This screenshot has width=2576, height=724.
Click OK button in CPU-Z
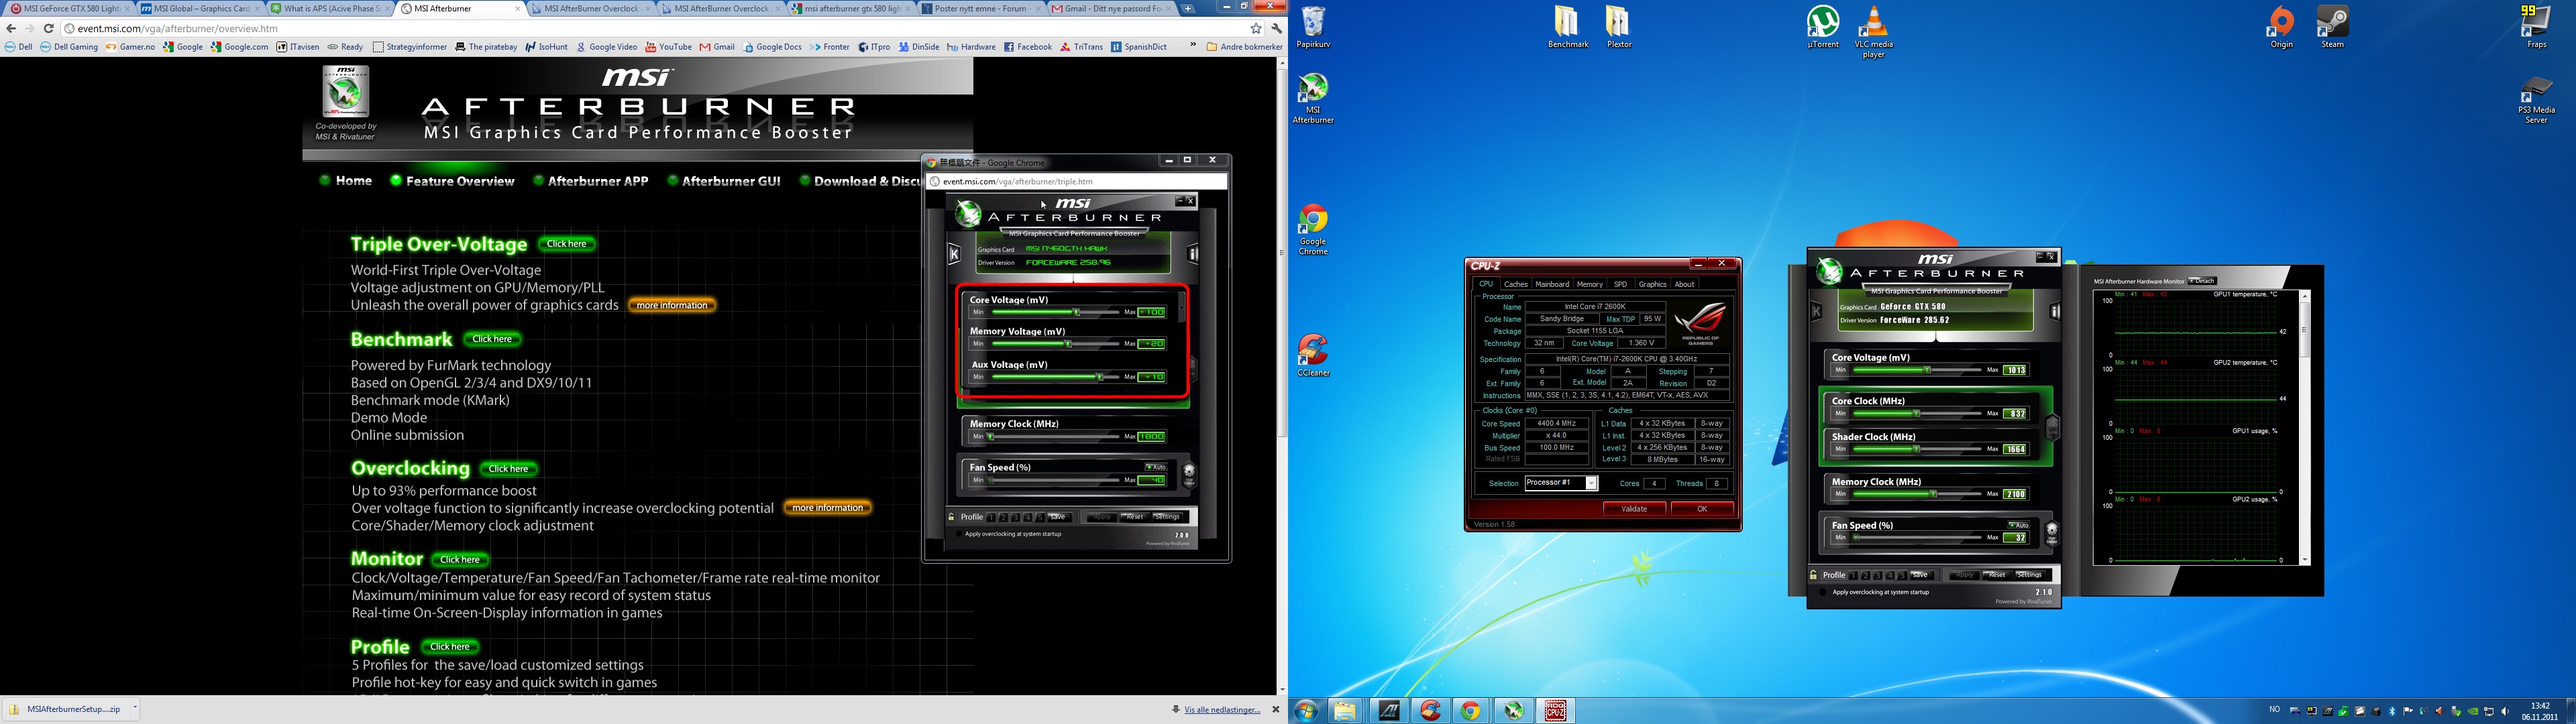click(x=1702, y=508)
